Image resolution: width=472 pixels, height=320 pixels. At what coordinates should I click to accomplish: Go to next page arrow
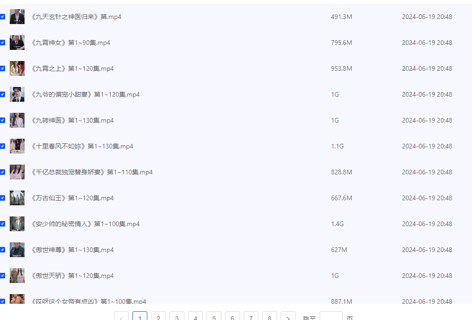pyautogui.click(x=288, y=316)
